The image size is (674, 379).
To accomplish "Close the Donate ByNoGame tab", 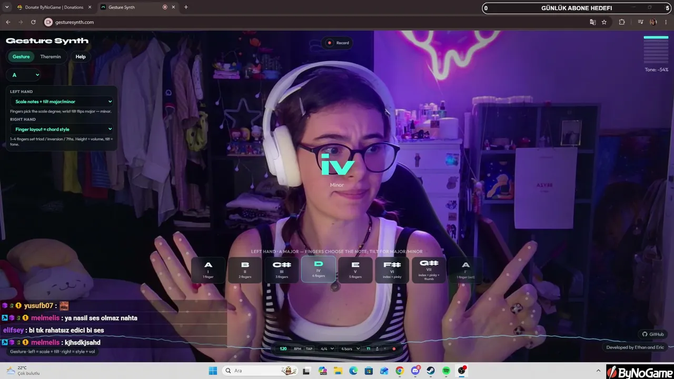I will [90, 7].
